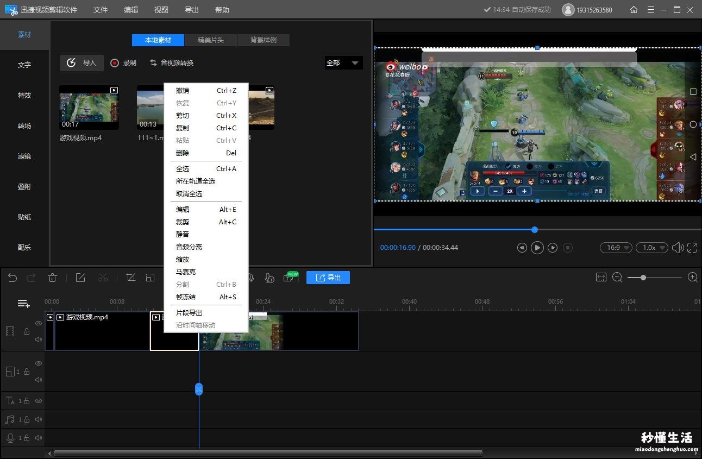The image size is (702, 459).
Task: Open the 特效 sidebar section
Action: pyautogui.click(x=24, y=95)
